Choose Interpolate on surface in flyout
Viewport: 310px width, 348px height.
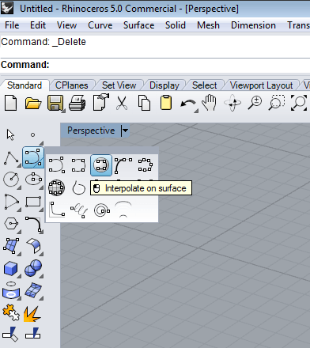101,165
